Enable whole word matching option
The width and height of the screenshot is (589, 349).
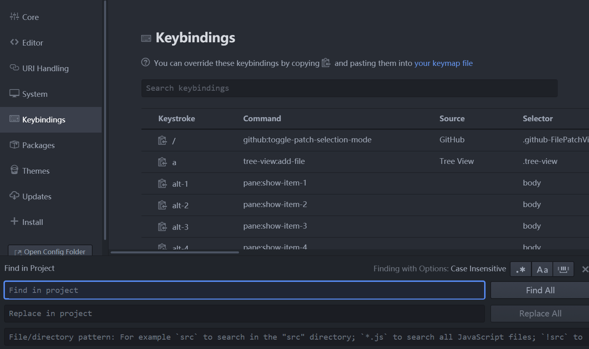(x=563, y=269)
